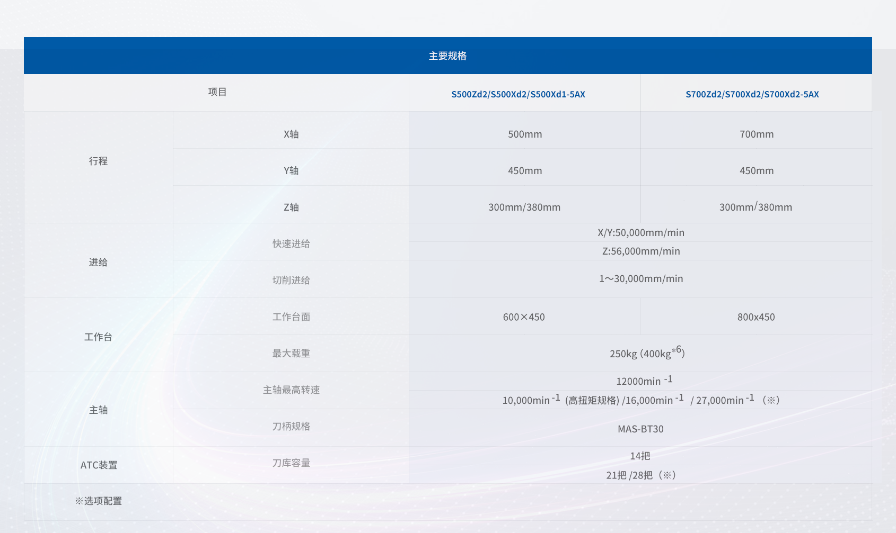
Task: Click the 行程 category cell
Action: pyautogui.click(x=98, y=161)
